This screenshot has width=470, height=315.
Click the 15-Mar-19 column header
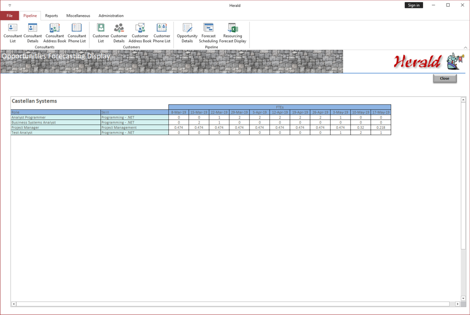tap(199, 113)
